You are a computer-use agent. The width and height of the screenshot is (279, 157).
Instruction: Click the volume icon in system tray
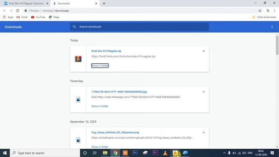click(x=244, y=153)
